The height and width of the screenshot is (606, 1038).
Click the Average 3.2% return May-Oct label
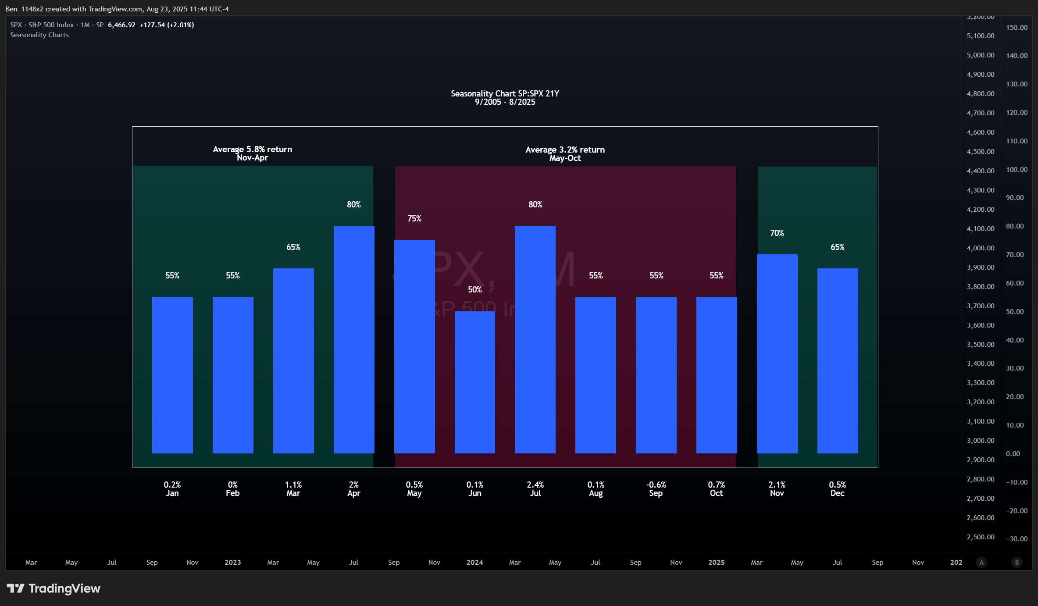pyautogui.click(x=565, y=154)
